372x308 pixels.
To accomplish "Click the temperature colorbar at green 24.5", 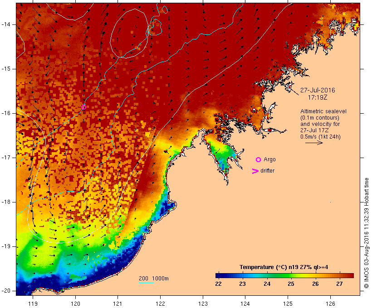I will (279, 275).
